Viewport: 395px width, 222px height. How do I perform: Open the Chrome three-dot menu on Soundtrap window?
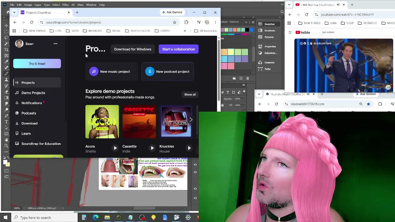click(x=215, y=22)
